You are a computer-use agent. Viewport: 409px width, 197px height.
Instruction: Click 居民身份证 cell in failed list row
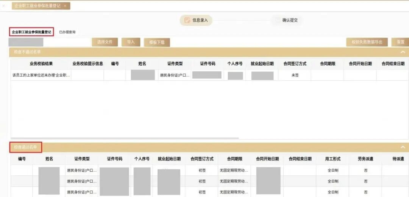(x=175, y=75)
